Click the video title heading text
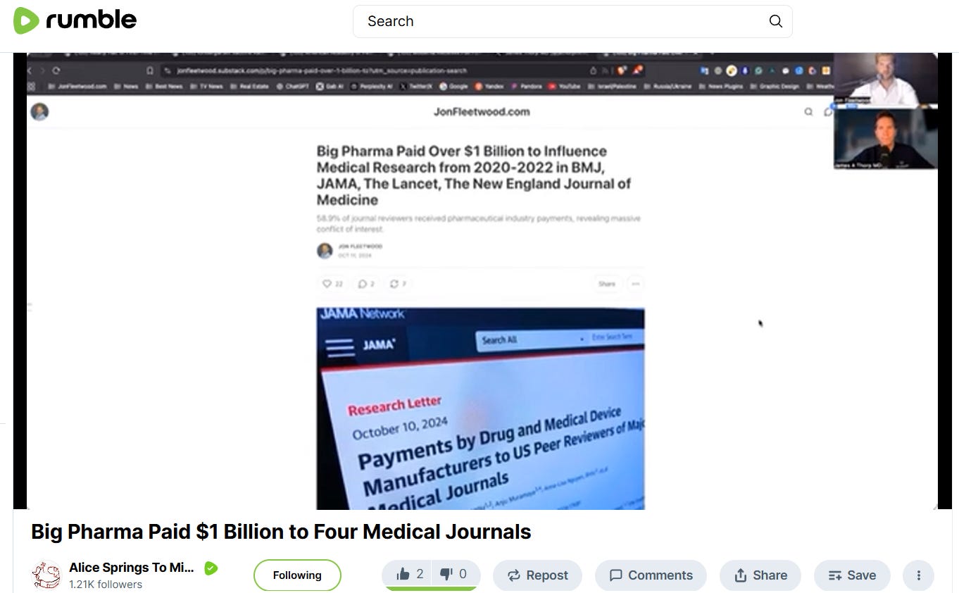This screenshot has width=959, height=593. click(x=281, y=532)
